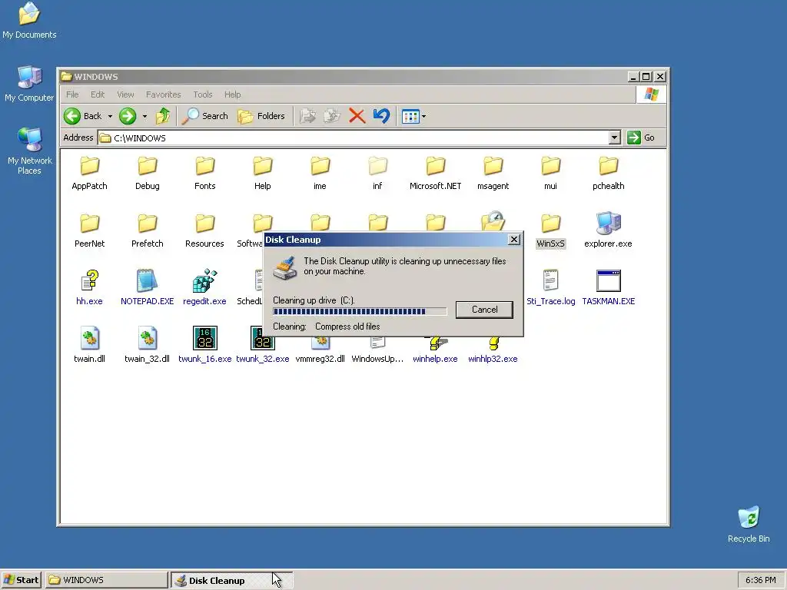This screenshot has height=590, width=787.
Task: Select the PeerNet folder
Action: click(x=89, y=231)
